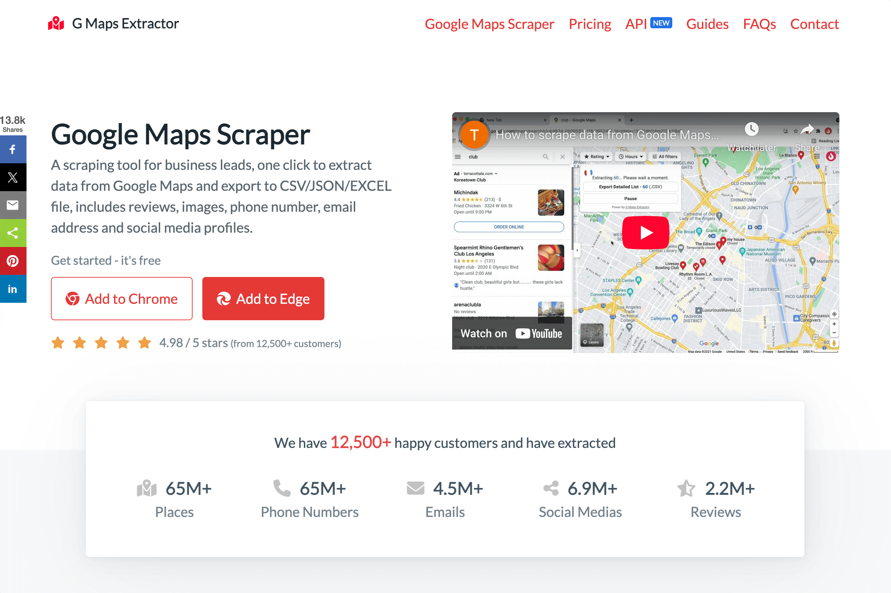Click 'Get started - it's free' text
The image size is (891, 593).
click(106, 260)
